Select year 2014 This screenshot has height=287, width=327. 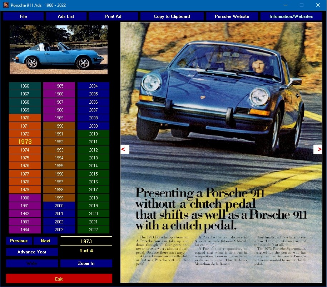click(x=93, y=165)
